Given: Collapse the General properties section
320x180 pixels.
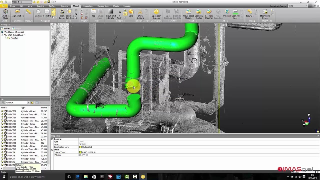Looking at the screenshot, I should point(52,139).
